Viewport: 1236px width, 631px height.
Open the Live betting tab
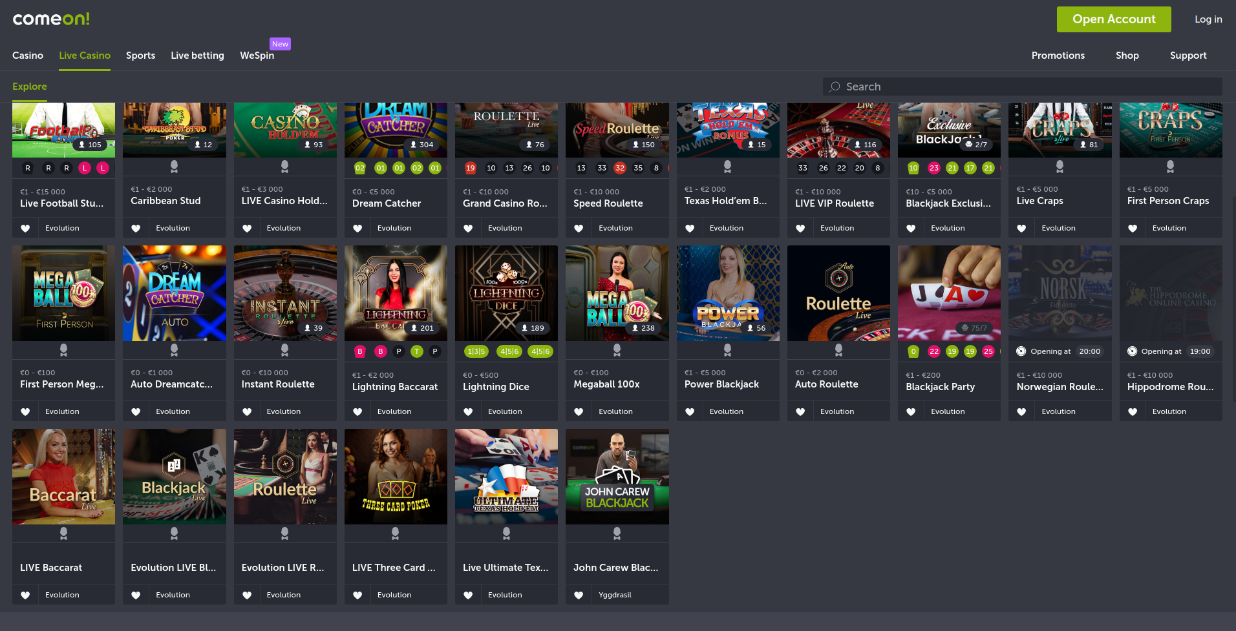pos(197,56)
